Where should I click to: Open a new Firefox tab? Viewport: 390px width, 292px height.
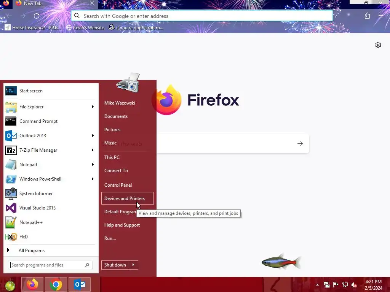tap(104, 3)
